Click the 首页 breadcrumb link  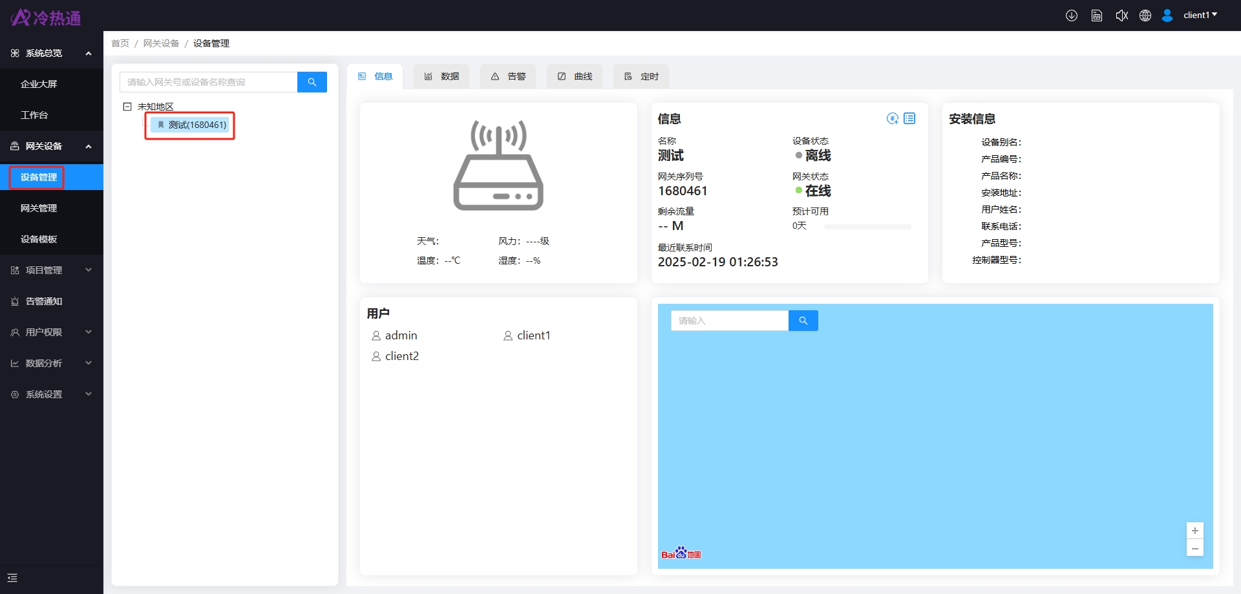[120, 43]
